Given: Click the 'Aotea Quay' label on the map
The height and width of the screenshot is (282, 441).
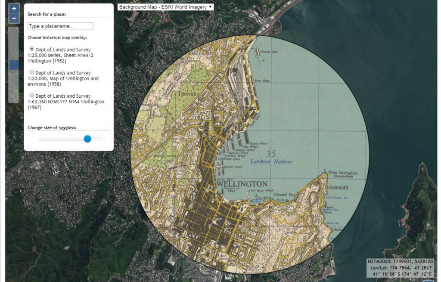Looking at the screenshot, I should click(x=262, y=81).
